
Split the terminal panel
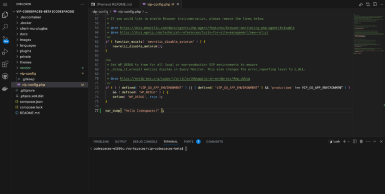[355, 141]
